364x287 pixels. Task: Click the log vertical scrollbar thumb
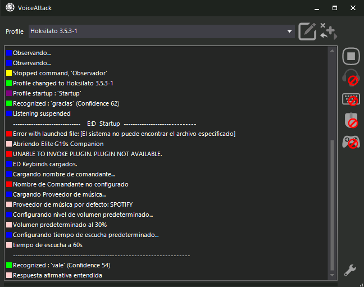[332, 205]
